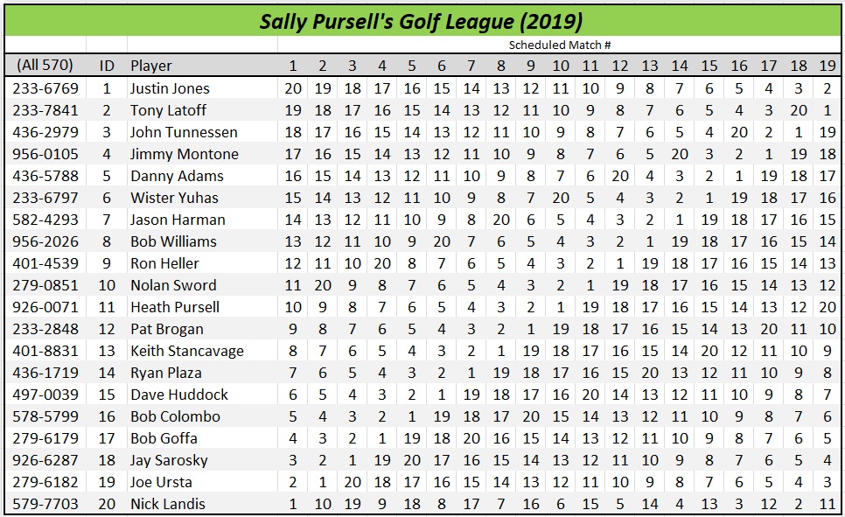Select phone number 497-0039
Image resolution: width=845 pixels, height=517 pixels.
[45, 395]
